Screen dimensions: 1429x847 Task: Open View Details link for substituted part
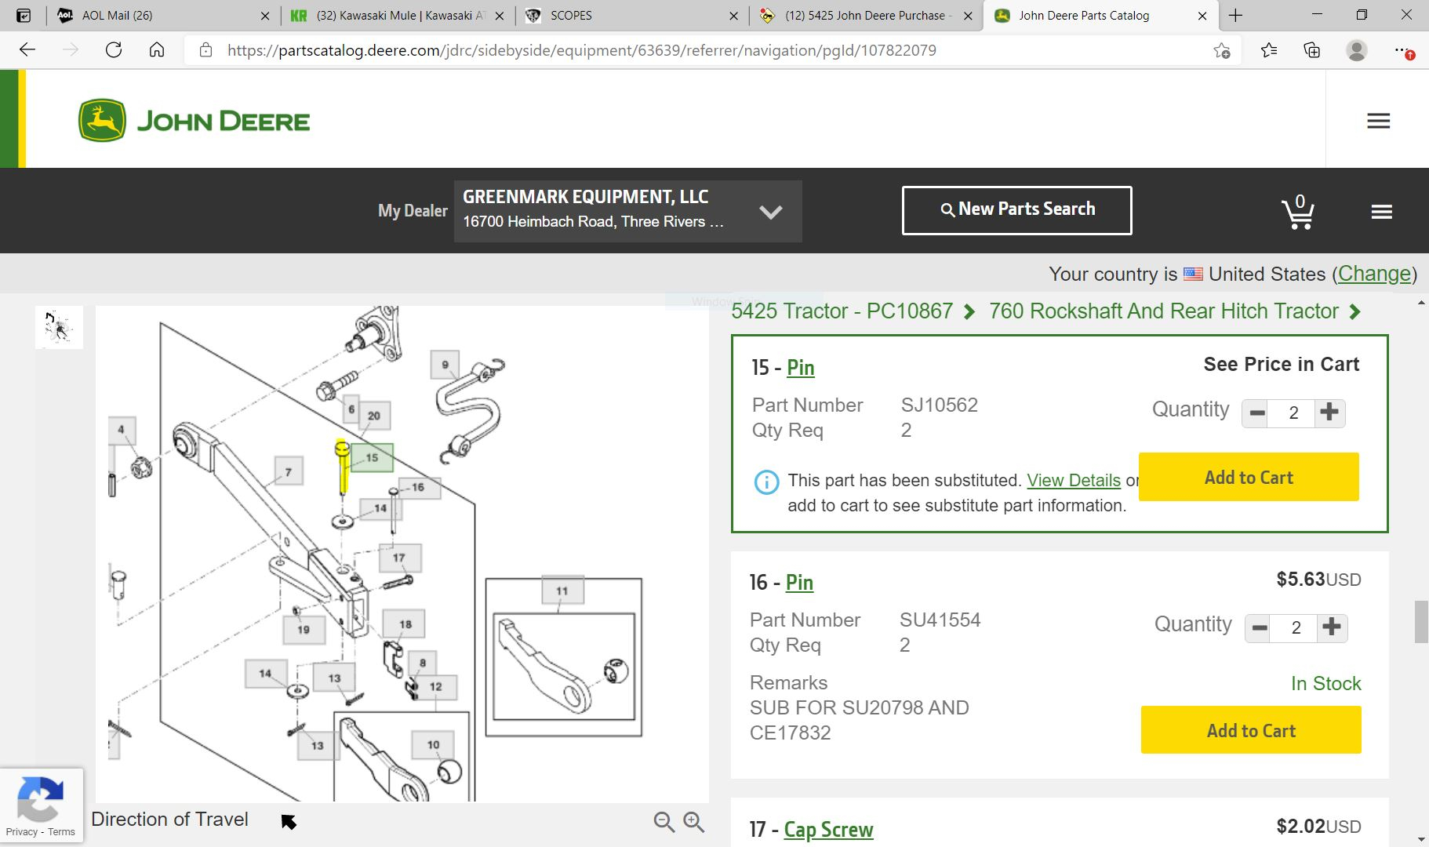tap(1074, 481)
